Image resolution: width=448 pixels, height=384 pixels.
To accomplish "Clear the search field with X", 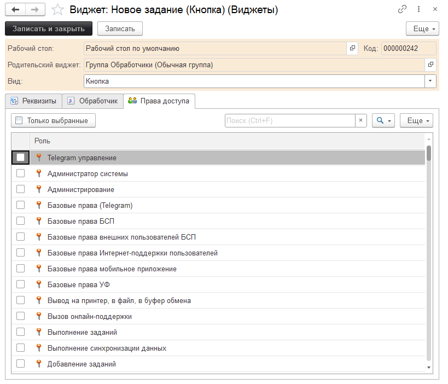I will (360, 120).
